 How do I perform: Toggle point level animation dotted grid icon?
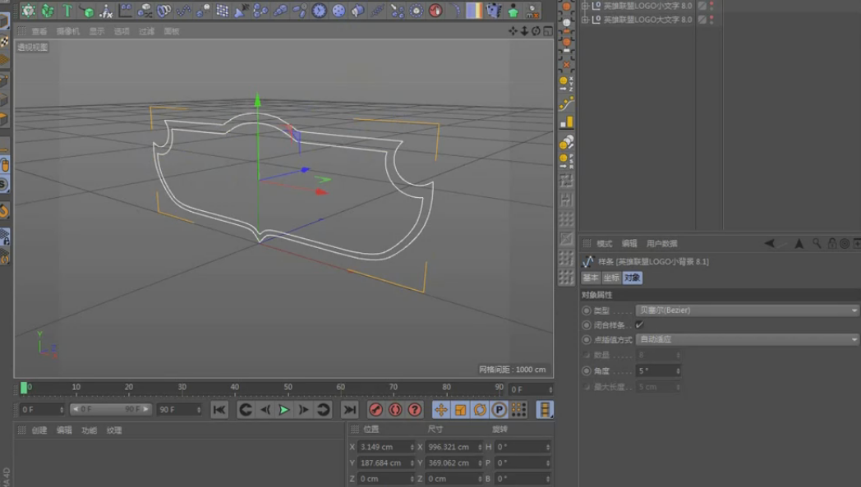click(x=519, y=410)
